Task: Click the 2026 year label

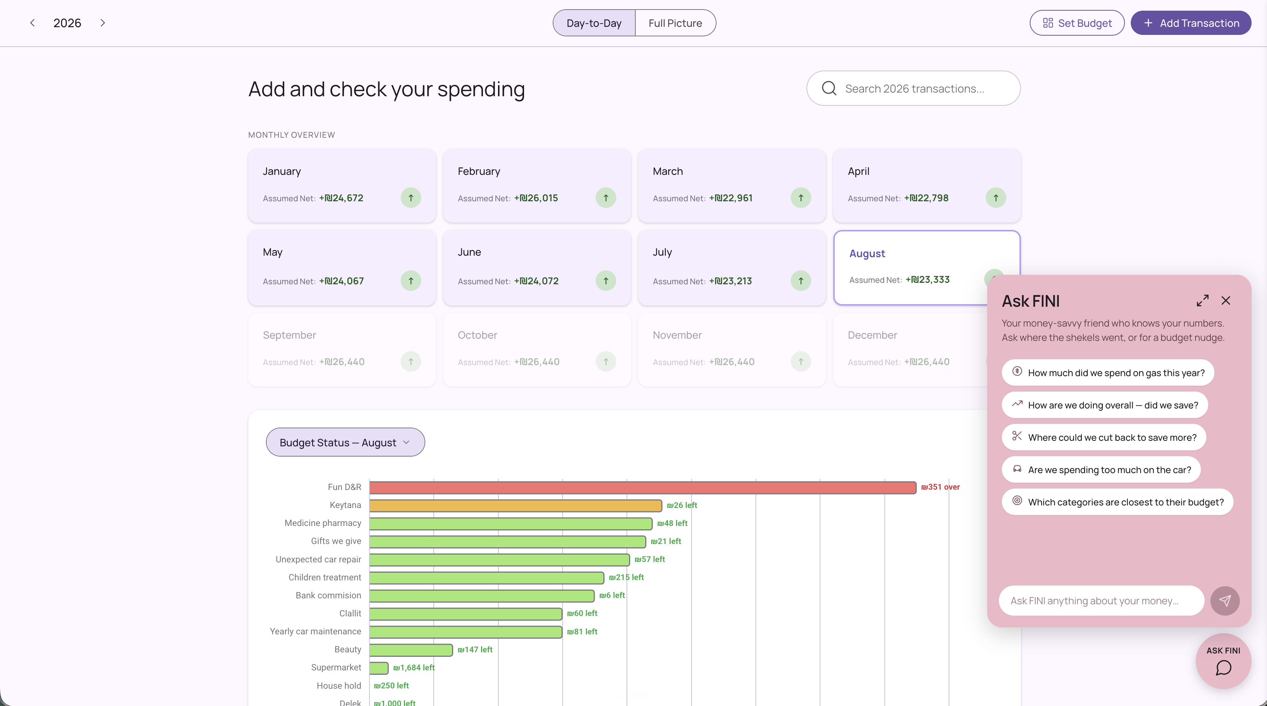Action: tap(67, 23)
